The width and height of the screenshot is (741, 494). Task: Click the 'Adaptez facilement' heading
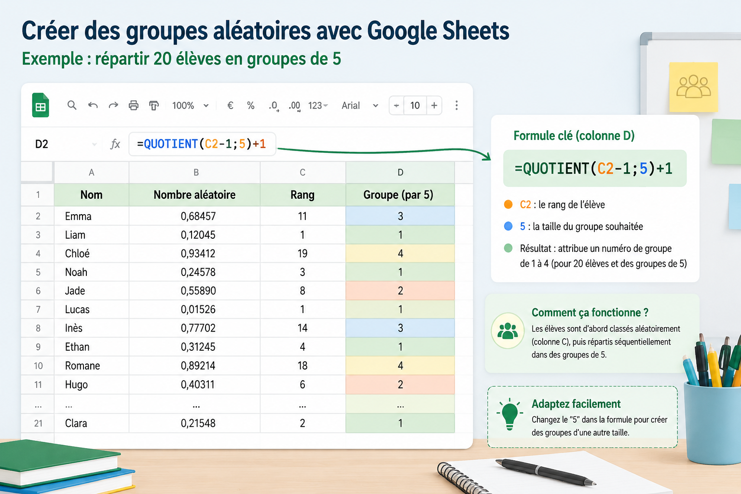(576, 404)
